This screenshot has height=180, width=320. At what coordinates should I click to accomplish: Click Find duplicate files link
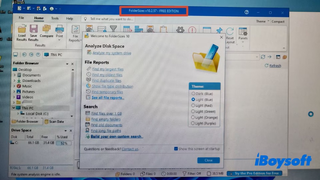pyautogui.click(x=107, y=81)
